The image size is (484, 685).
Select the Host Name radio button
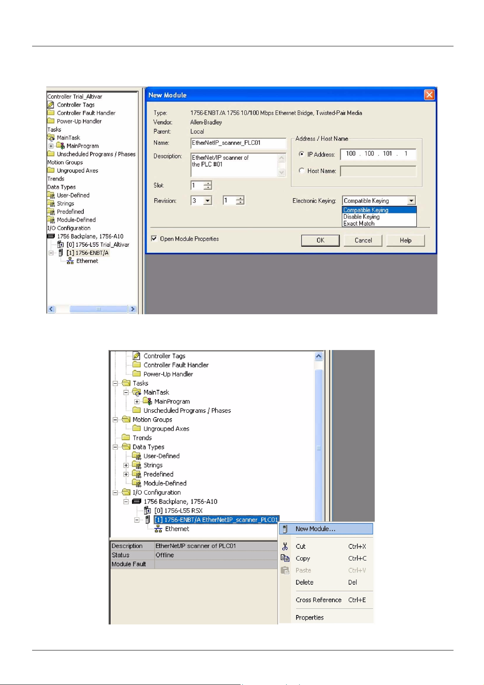click(302, 171)
